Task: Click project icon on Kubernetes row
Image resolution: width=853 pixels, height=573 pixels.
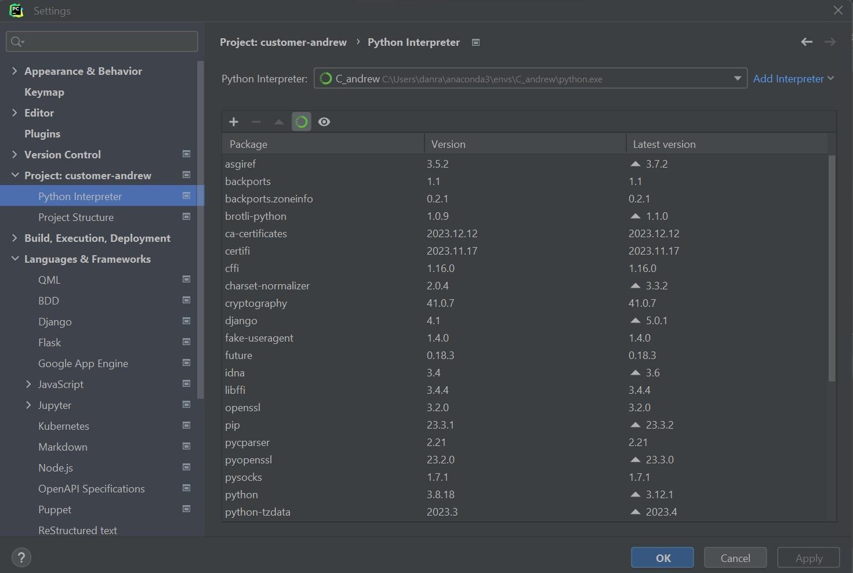Action: pyautogui.click(x=186, y=425)
